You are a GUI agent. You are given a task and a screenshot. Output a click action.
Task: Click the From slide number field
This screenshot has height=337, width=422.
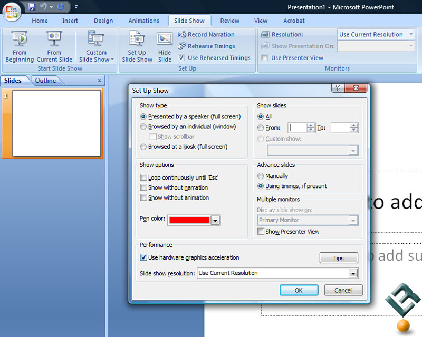pos(298,127)
